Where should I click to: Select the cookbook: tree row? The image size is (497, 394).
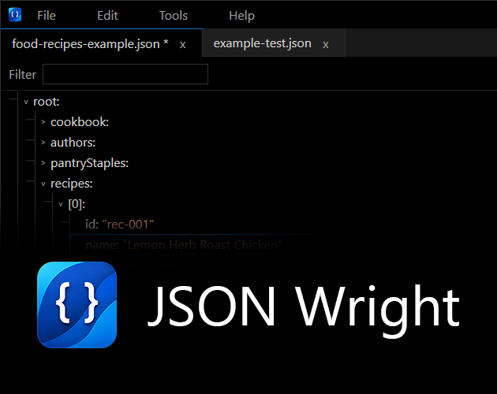point(80,122)
